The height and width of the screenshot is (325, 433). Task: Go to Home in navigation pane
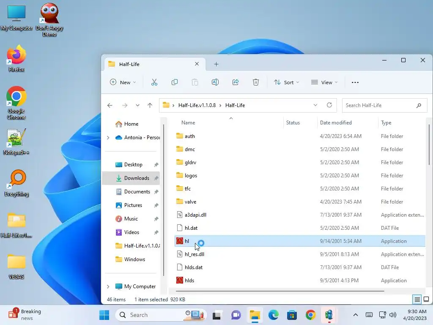(131, 124)
